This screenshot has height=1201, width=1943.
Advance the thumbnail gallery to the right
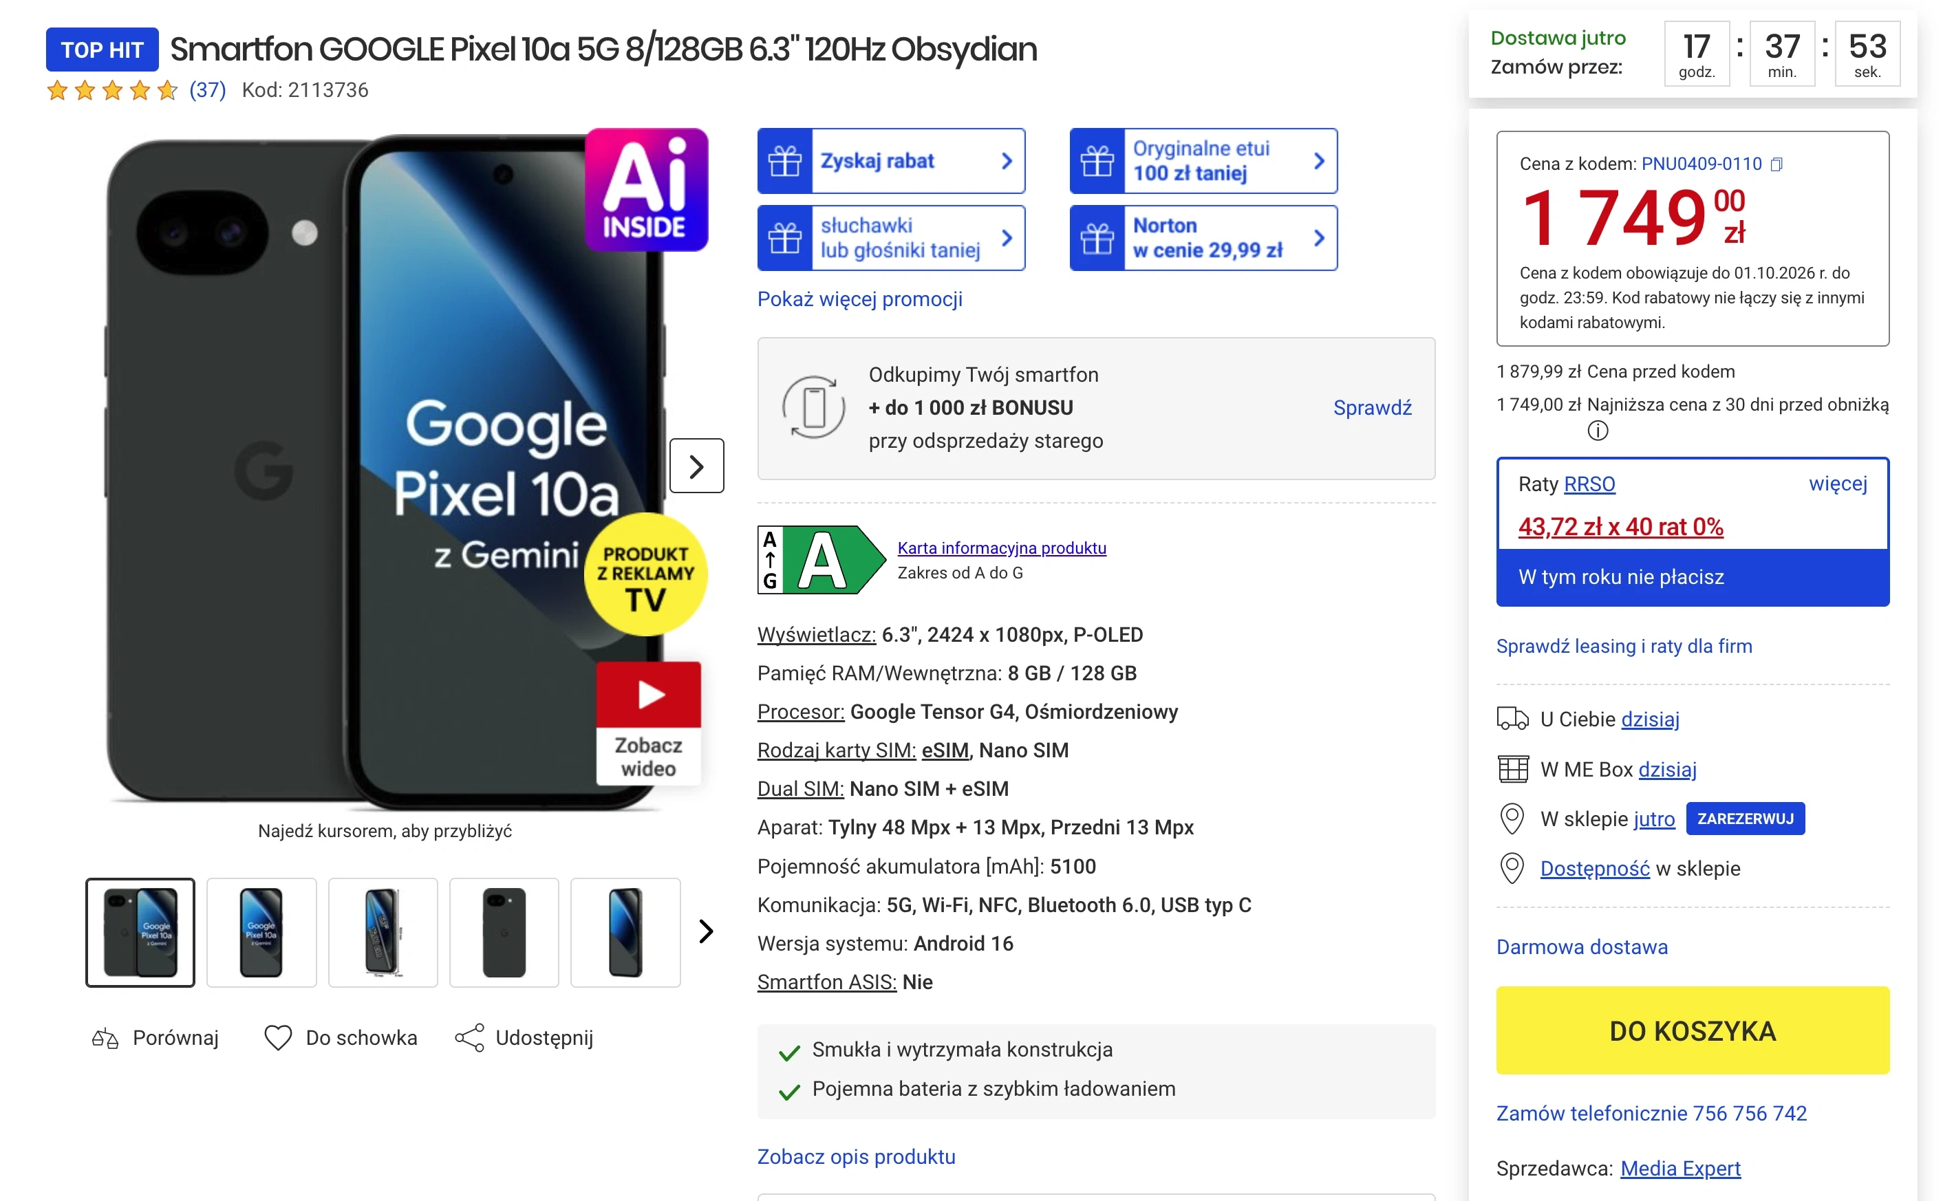click(x=705, y=931)
